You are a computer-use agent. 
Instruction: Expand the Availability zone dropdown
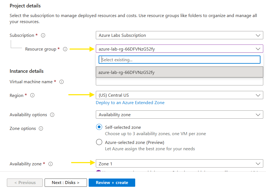[258, 163]
